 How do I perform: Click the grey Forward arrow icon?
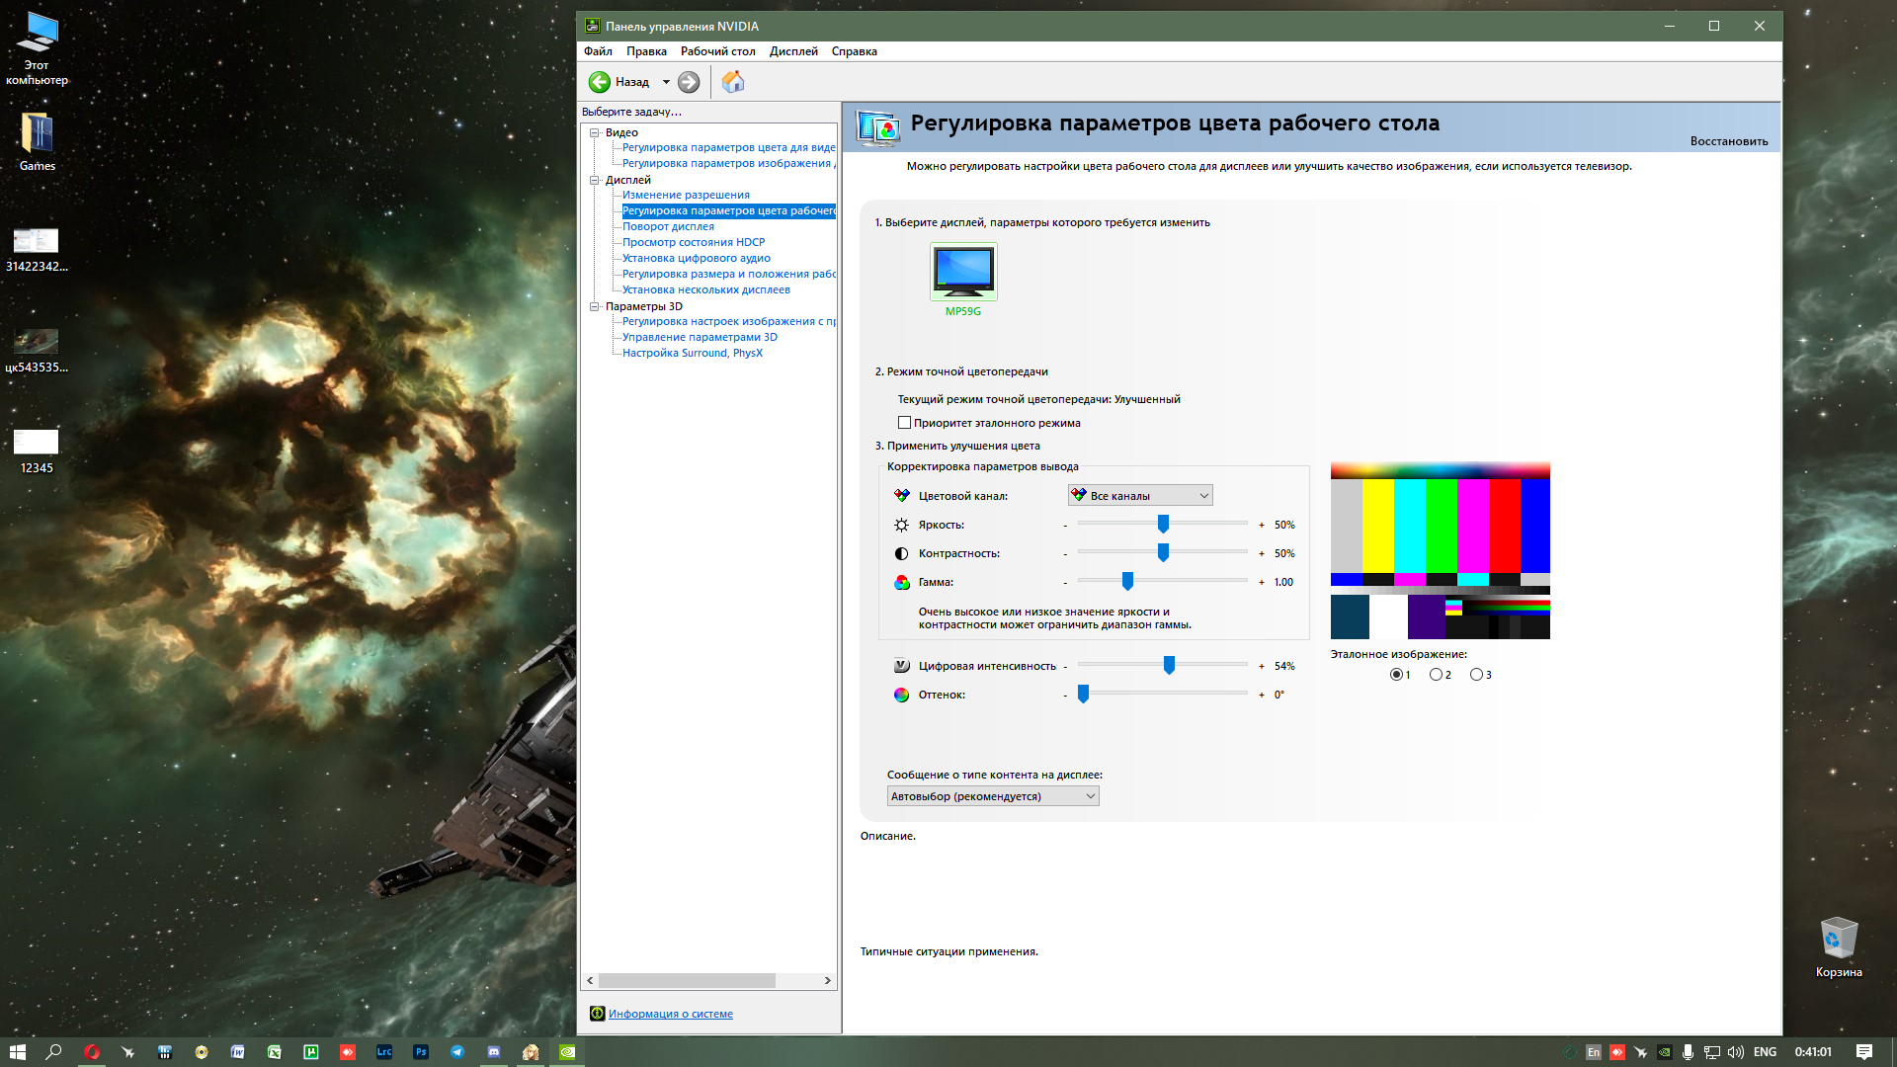coord(689,82)
